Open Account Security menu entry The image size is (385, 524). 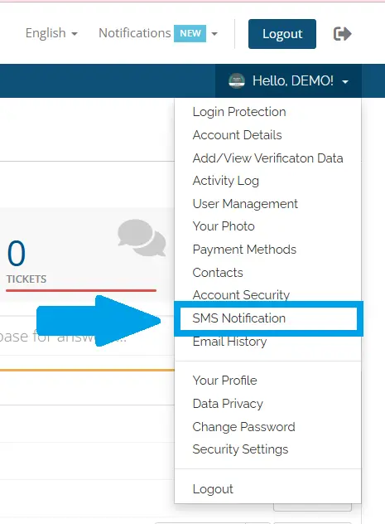point(241,295)
